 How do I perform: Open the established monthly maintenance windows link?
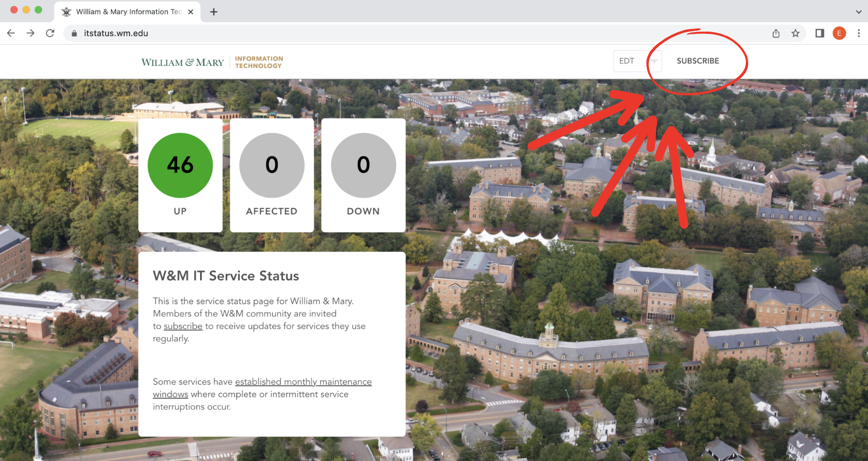[303, 382]
